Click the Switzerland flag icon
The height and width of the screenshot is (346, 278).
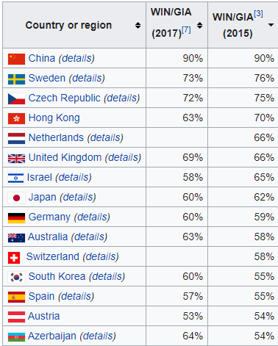(14, 258)
